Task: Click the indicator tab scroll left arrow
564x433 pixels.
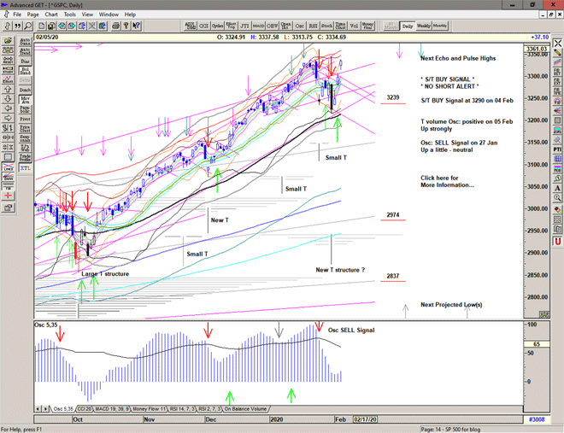Action: [x=38, y=409]
